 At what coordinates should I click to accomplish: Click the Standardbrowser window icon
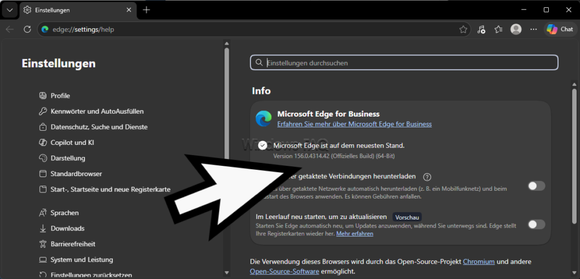pos(43,174)
